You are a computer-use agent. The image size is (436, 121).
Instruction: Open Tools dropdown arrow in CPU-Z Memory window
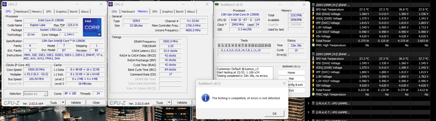(169, 102)
